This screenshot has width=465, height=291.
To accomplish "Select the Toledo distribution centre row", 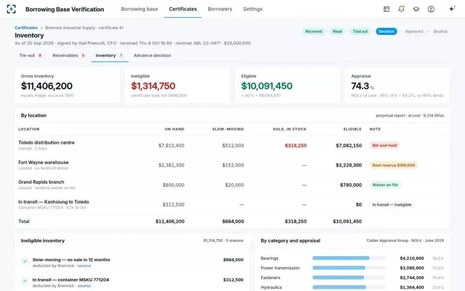I will [232, 145].
